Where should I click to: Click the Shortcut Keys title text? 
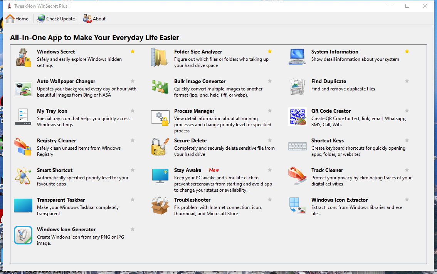coord(327,140)
